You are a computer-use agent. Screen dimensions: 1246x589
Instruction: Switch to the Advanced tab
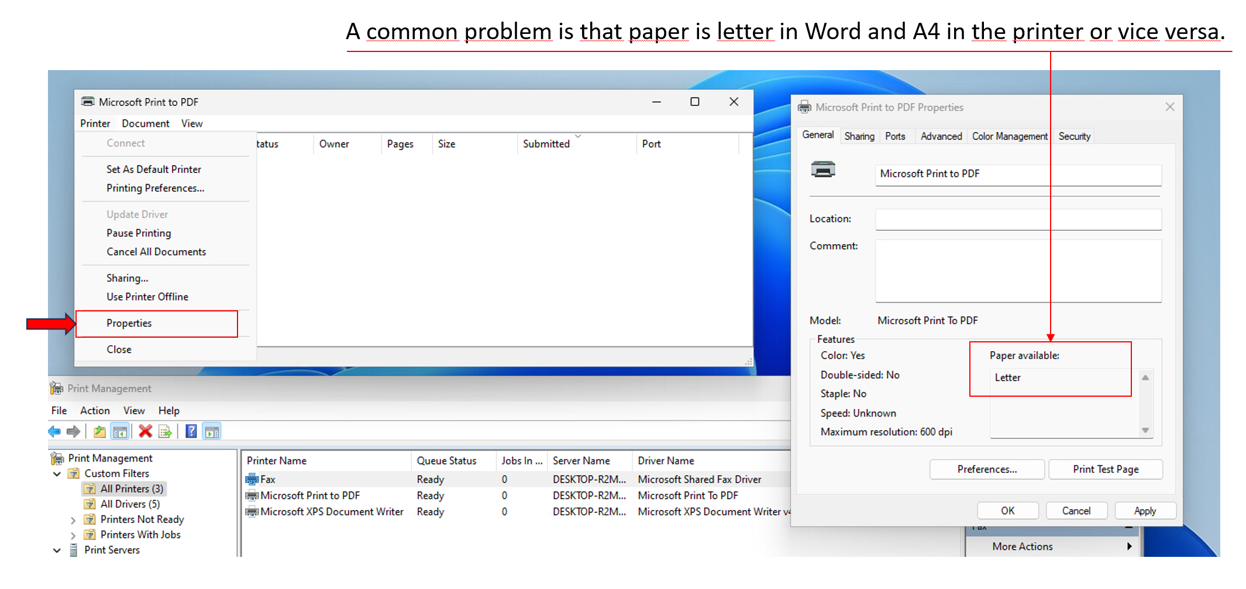[x=941, y=136]
